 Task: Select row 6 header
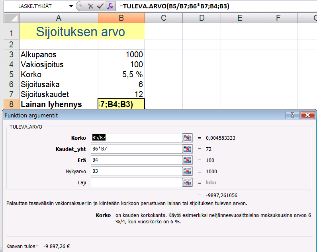point(12,84)
